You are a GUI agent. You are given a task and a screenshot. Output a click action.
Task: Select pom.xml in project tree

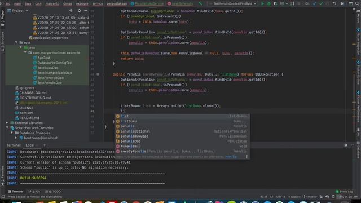coord(26,113)
